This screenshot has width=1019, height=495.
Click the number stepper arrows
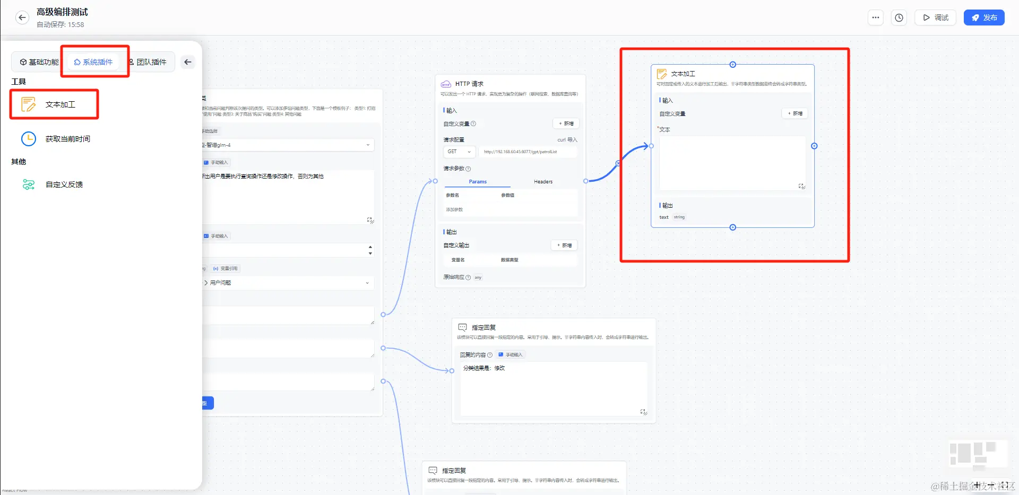pos(370,250)
